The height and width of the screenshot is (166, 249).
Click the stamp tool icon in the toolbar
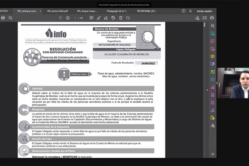(113, 18)
